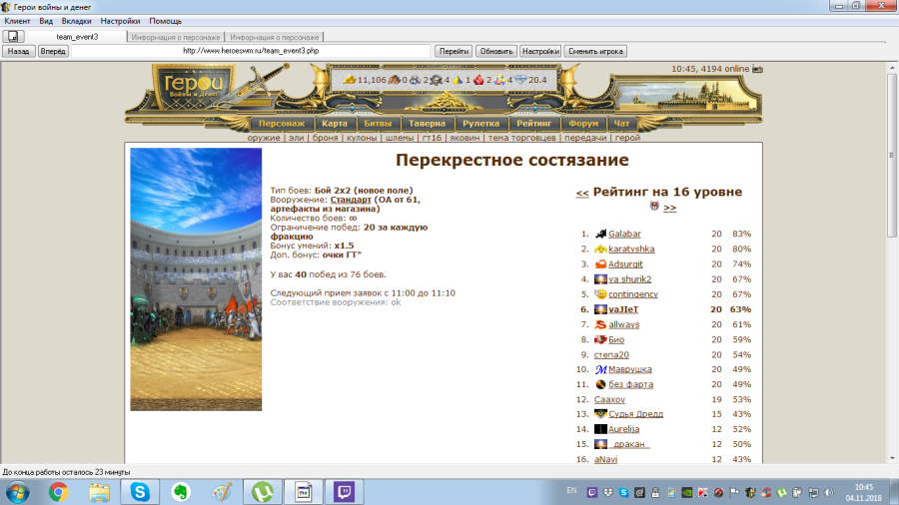This screenshot has width=899, height=505.
Task: Click the Вперёд navigation button
Action: click(53, 52)
